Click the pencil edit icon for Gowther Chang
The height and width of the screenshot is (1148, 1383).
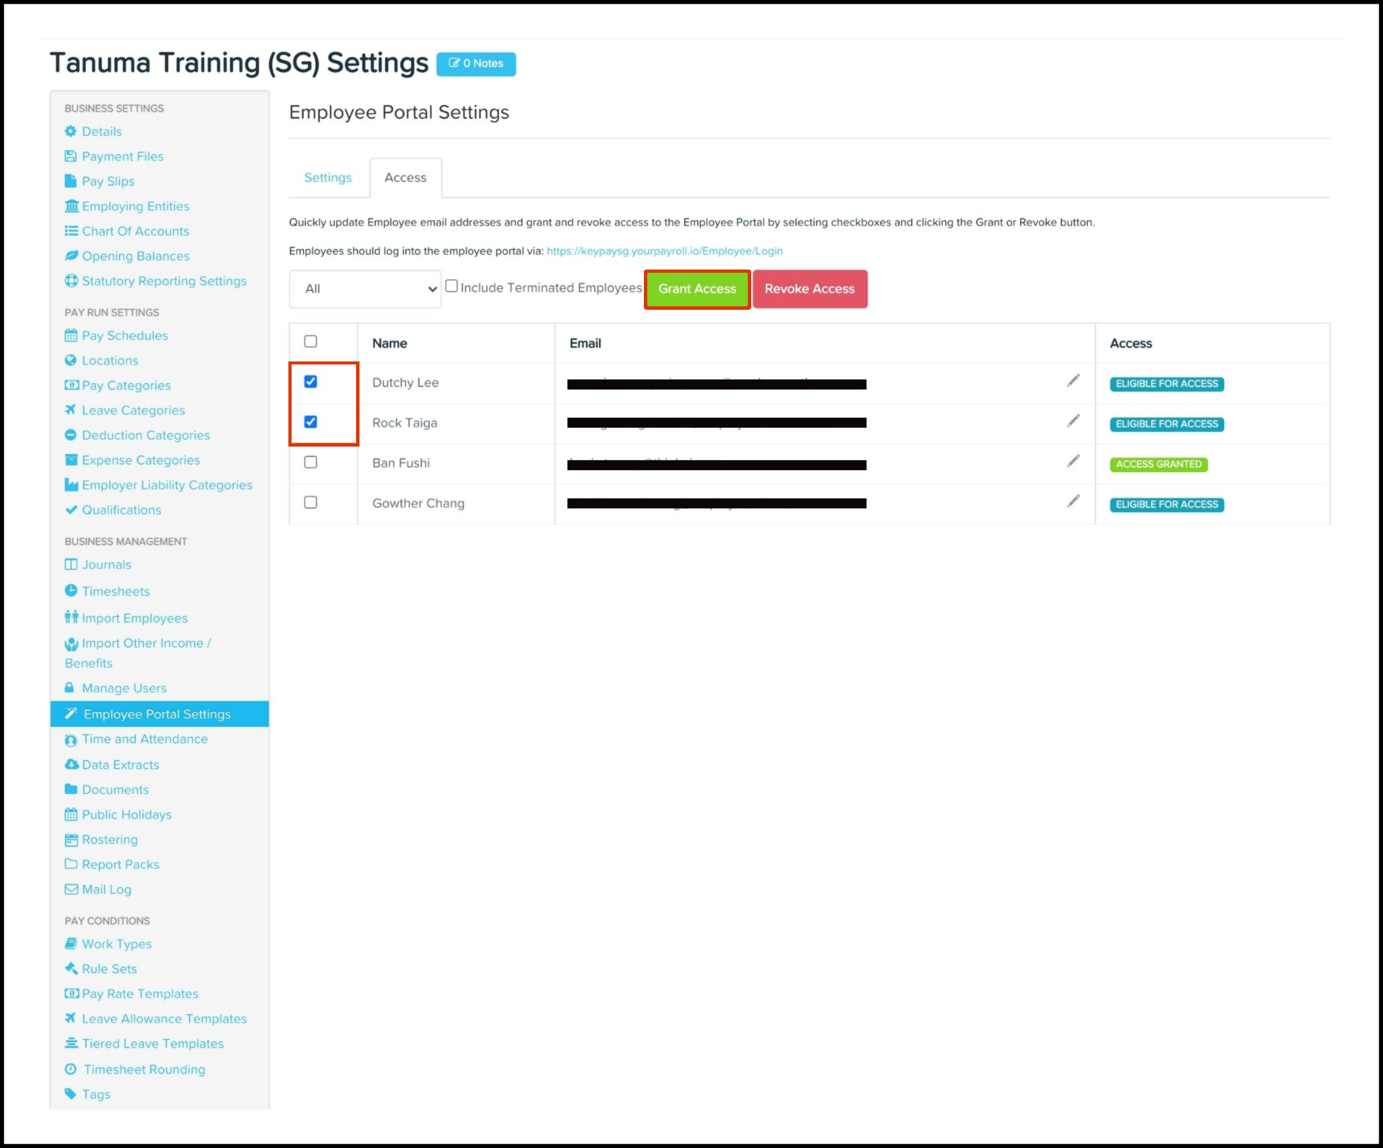tap(1073, 502)
